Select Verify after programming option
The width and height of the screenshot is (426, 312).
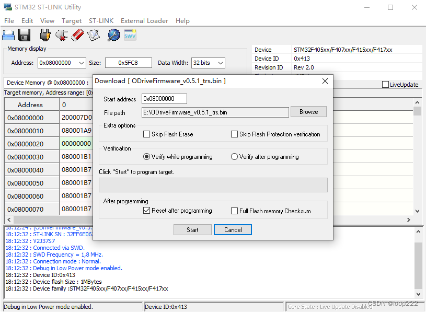(x=235, y=156)
